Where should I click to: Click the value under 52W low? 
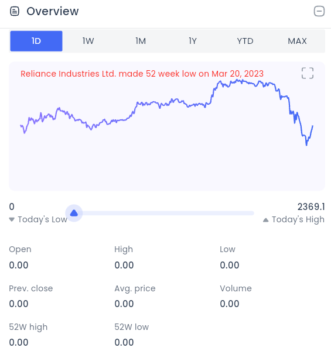coord(124,342)
